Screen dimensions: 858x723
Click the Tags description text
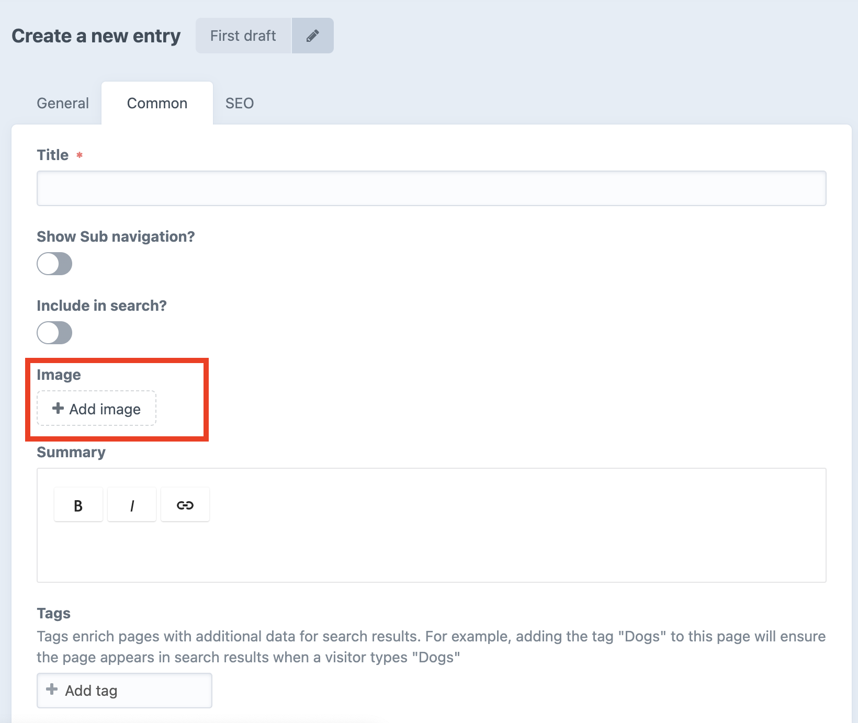click(x=431, y=647)
